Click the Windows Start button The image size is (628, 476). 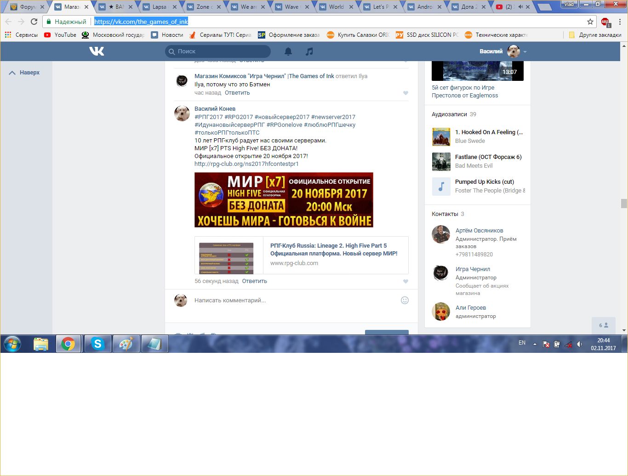(12, 344)
